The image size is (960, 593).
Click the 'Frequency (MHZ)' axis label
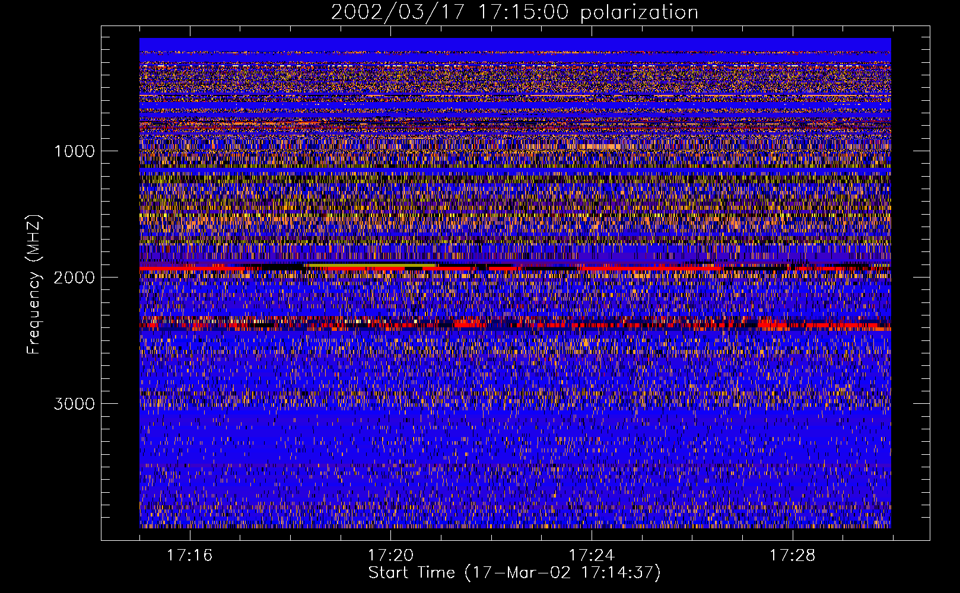pos(34,285)
